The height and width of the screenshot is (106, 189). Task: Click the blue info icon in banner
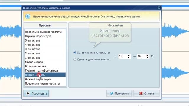tap(28, 16)
